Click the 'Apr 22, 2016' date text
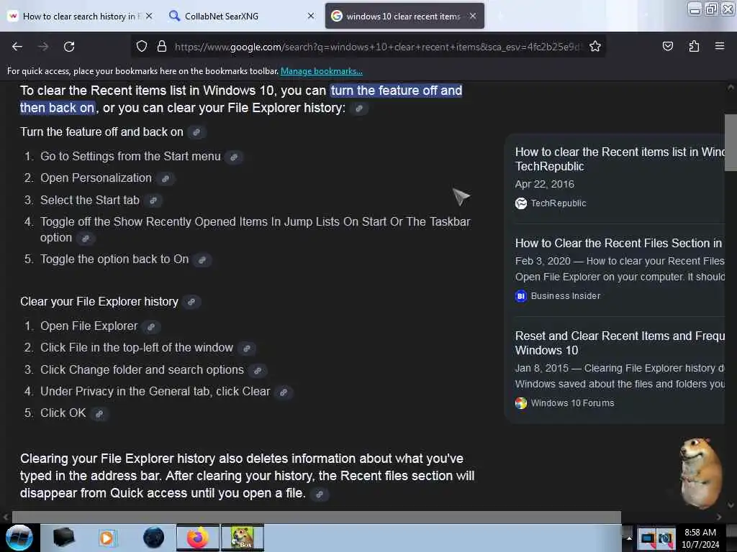Viewport: 737px width, 552px height. coord(544,184)
